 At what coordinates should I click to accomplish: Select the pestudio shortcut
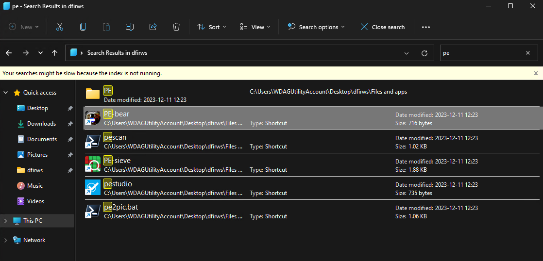coord(118,184)
